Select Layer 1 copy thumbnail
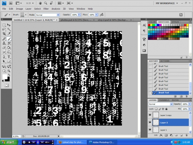 pos(156,115)
